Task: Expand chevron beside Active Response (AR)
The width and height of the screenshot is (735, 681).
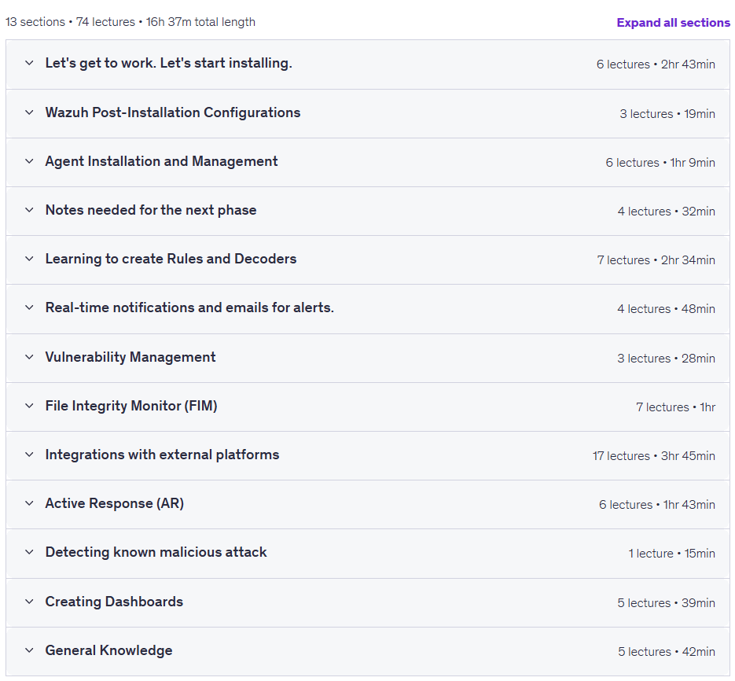Action: pos(29,503)
